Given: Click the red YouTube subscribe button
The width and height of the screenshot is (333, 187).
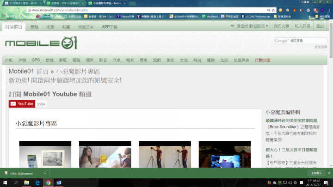Looking at the screenshot, I should click(x=22, y=104).
